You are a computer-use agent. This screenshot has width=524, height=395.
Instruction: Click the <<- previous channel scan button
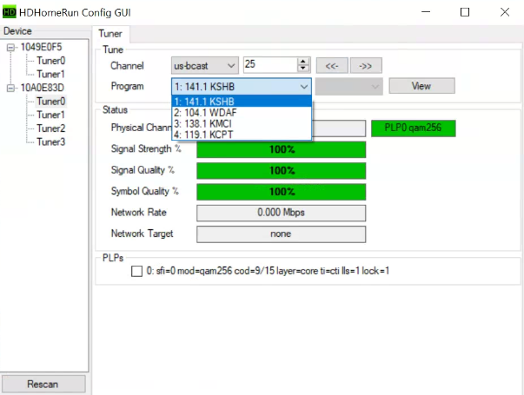pyautogui.click(x=332, y=66)
